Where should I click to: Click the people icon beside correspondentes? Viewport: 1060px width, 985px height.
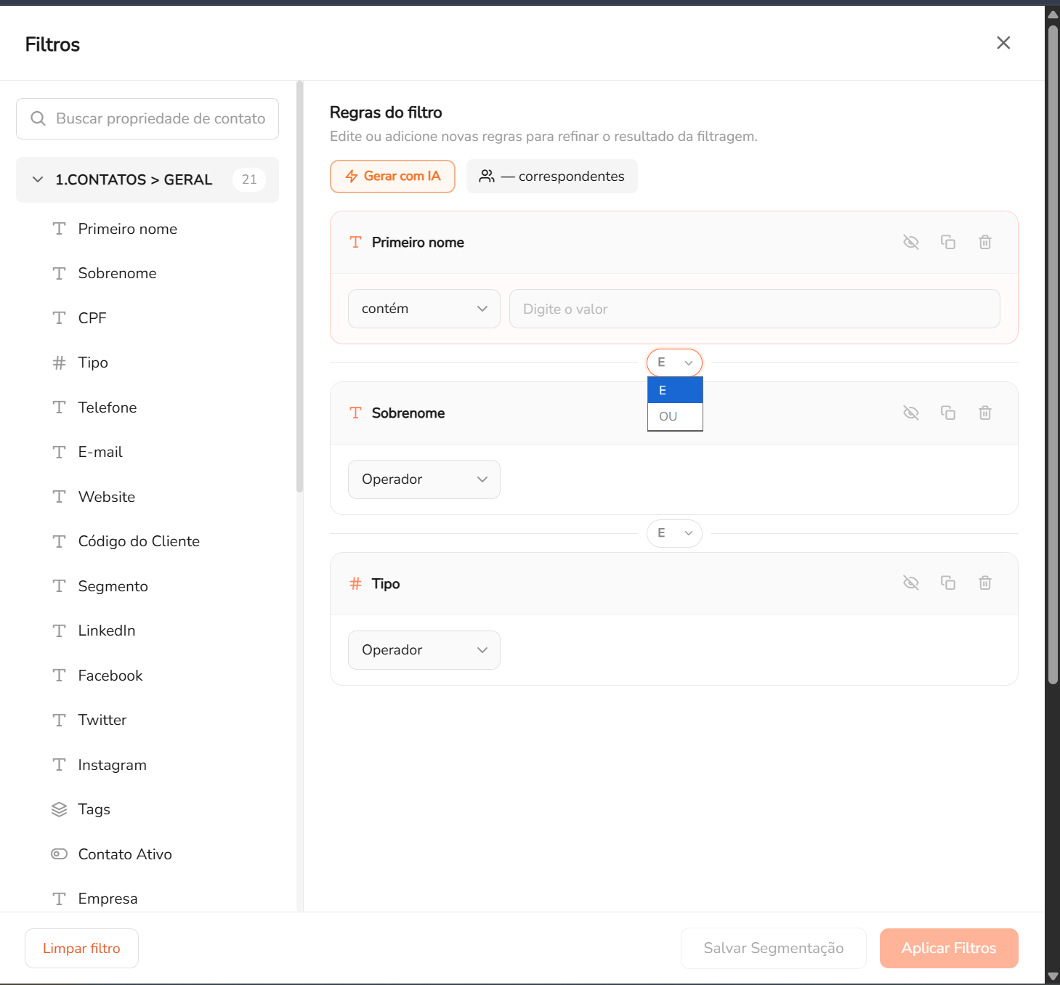(x=487, y=176)
